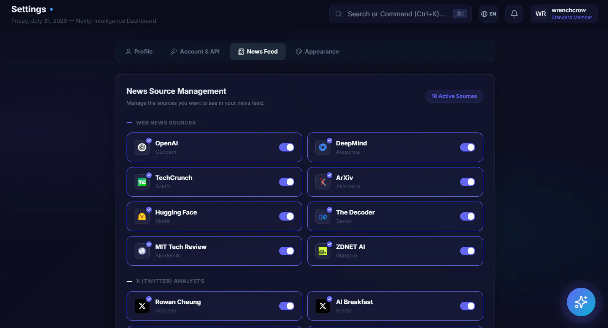
Task: Click the verified checkmark badge on ArXiv
Action: coord(330,175)
